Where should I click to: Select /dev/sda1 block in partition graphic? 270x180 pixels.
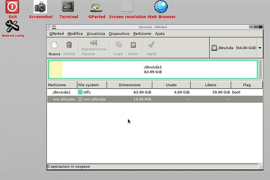[153, 69]
